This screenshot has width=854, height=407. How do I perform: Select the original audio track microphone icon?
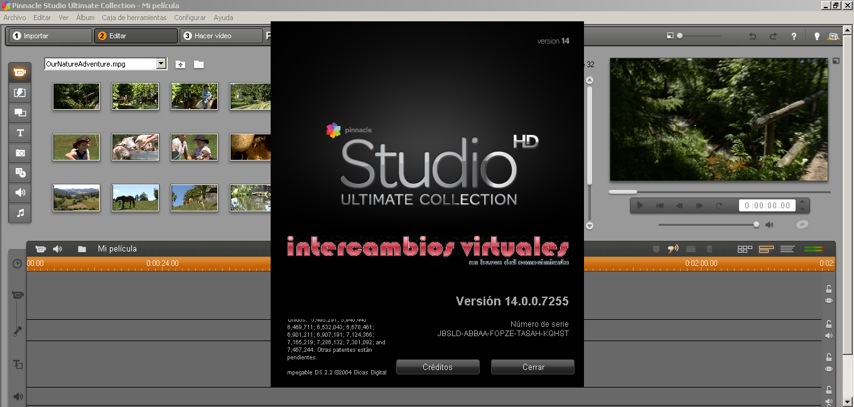pos(18,330)
